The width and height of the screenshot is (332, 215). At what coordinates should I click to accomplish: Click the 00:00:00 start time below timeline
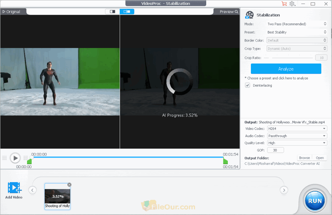coord(24,167)
